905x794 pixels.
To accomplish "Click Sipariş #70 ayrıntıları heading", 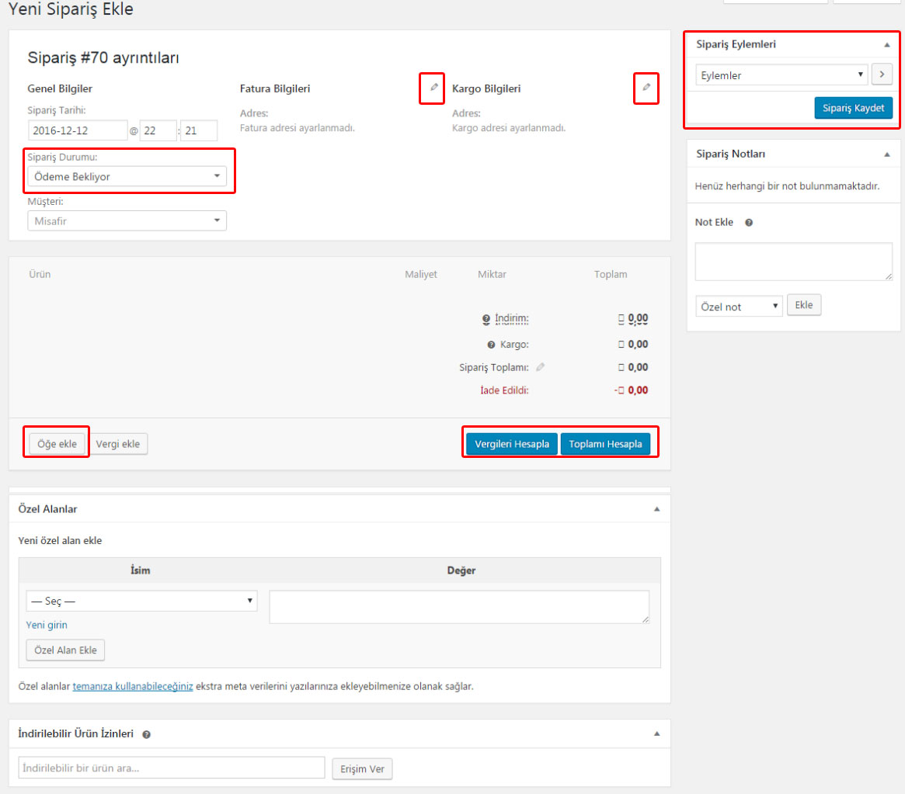I will click(103, 57).
